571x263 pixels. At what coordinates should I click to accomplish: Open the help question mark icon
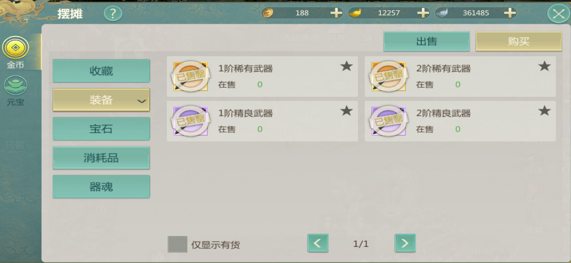point(113,13)
